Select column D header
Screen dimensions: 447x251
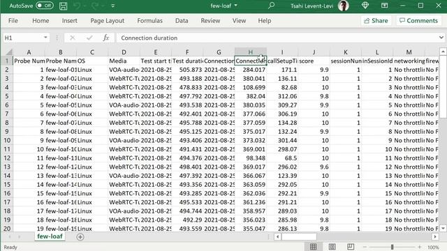[x=124, y=52]
